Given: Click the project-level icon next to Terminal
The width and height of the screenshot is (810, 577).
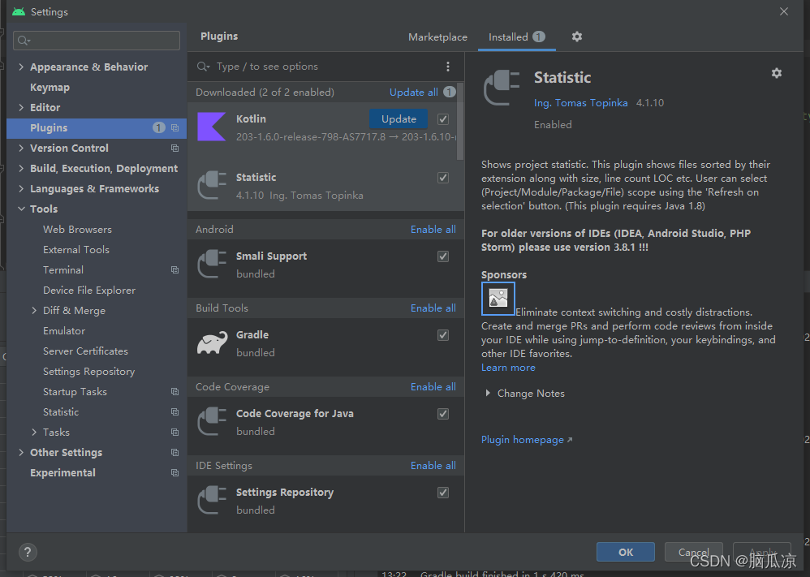Looking at the screenshot, I should pos(175,270).
